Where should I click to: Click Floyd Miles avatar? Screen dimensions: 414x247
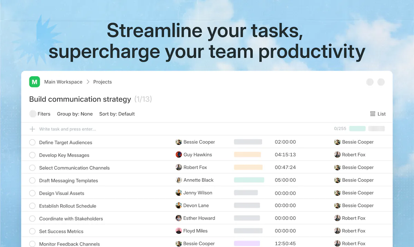179,231
